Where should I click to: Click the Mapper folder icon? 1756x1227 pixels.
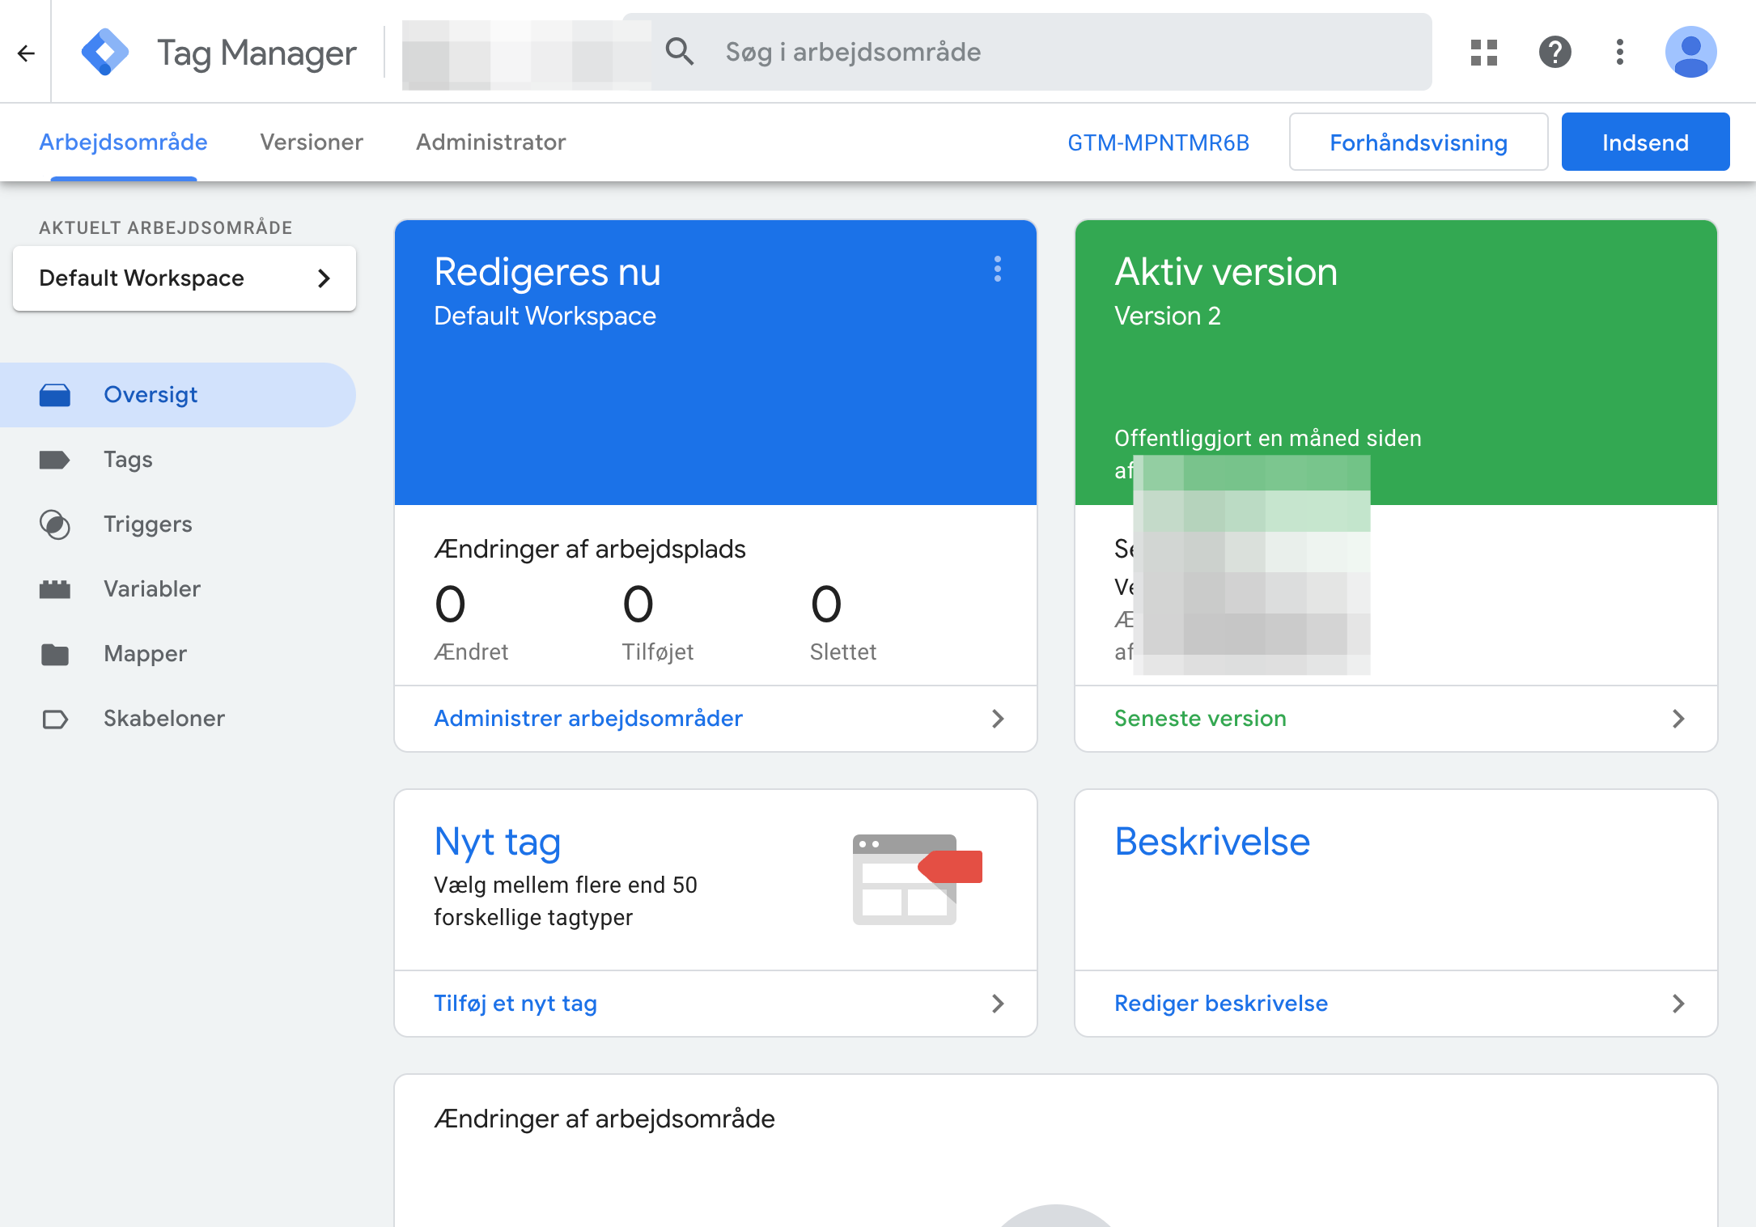pyautogui.click(x=55, y=654)
